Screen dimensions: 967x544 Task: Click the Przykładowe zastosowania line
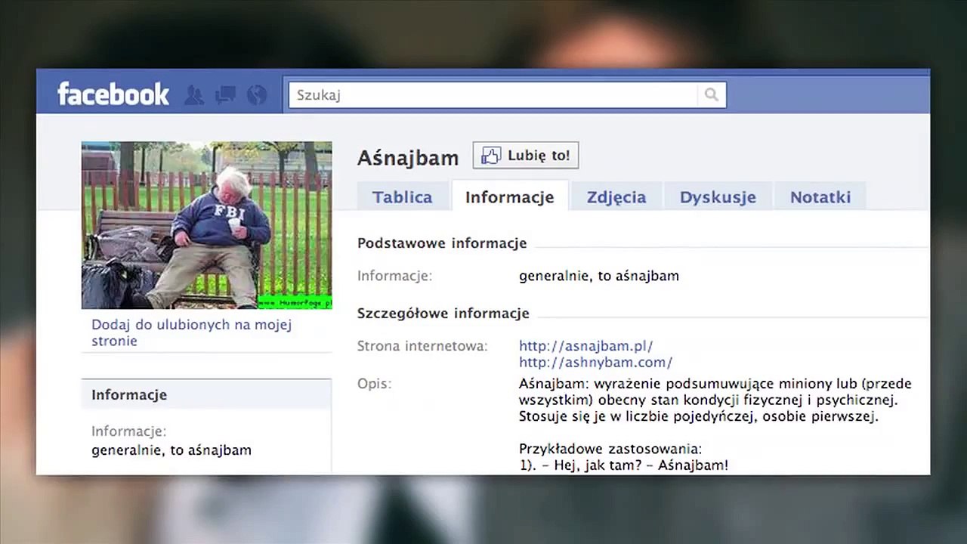point(610,450)
